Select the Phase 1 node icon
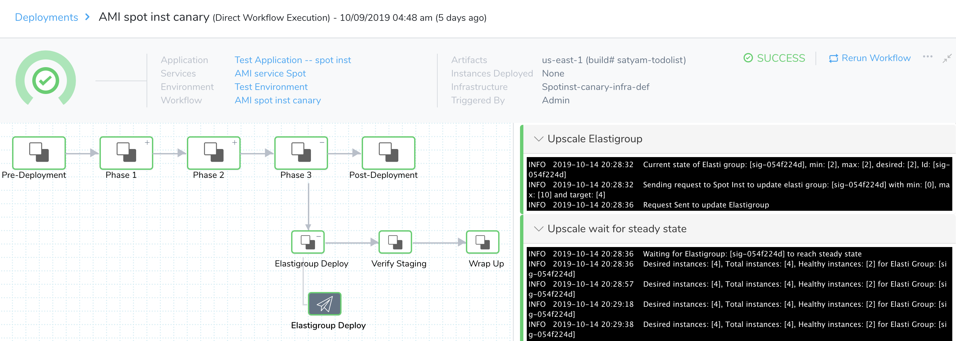 pyautogui.click(x=126, y=153)
